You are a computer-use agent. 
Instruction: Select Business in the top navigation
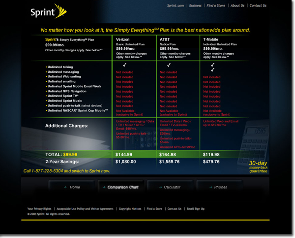[x=195, y=6]
